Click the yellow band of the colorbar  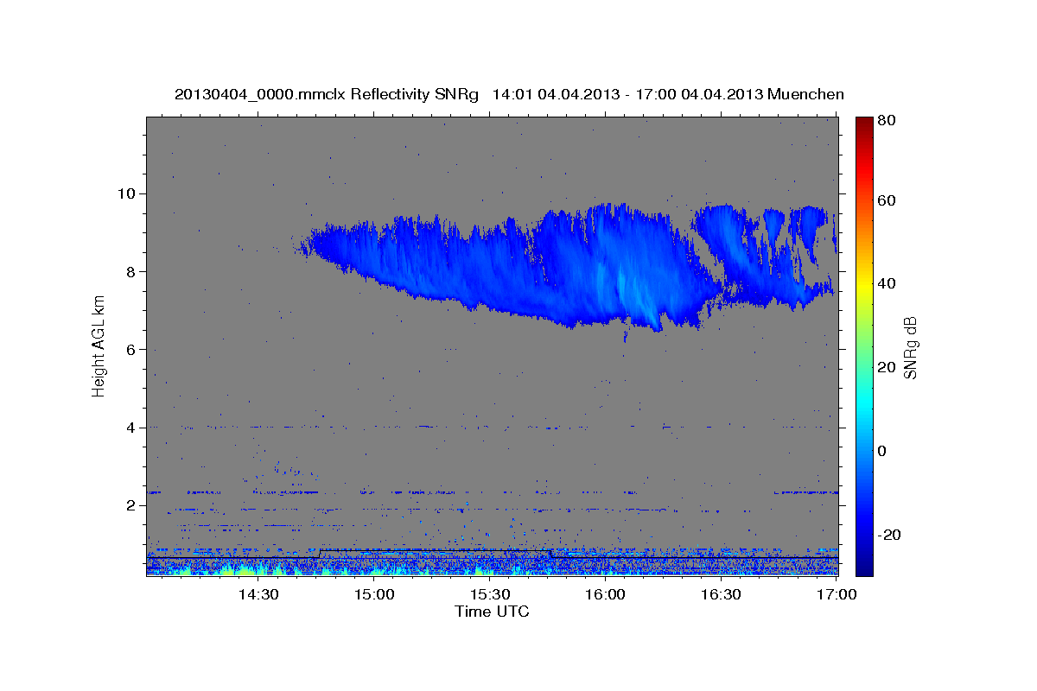click(x=863, y=285)
